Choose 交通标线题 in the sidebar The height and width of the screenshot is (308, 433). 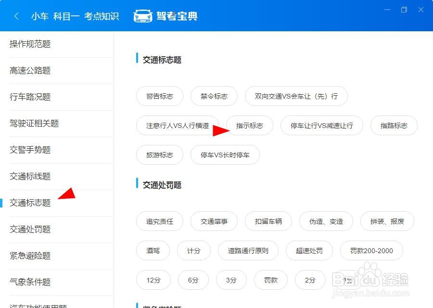pyautogui.click(x=57, y=177)
